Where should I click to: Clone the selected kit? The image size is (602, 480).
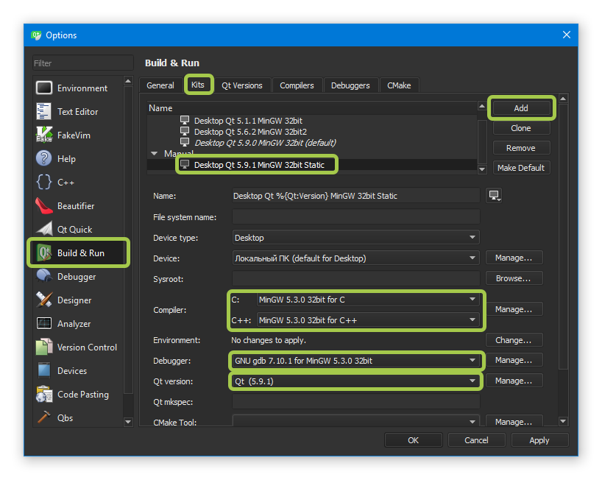521,128
